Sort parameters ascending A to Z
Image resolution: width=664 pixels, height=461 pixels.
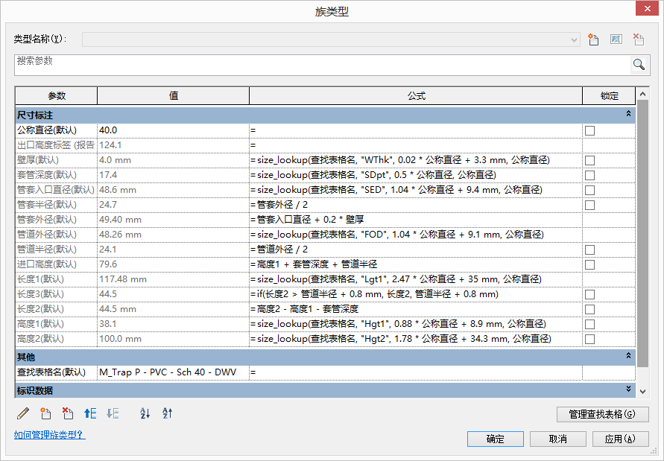pyautogui.click(x=145, y=413)
